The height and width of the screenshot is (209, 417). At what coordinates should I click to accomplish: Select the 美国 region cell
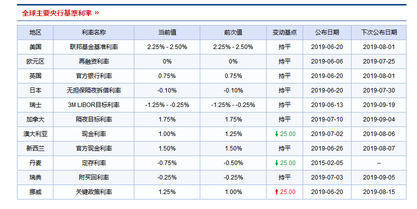35,47
